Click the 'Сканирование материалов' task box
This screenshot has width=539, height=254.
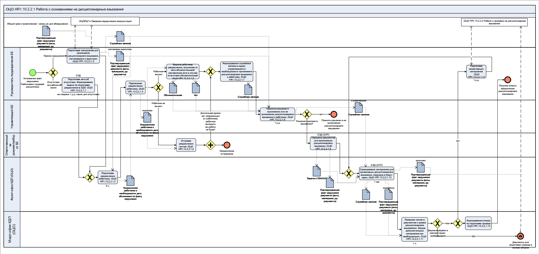tap(377, 173)
